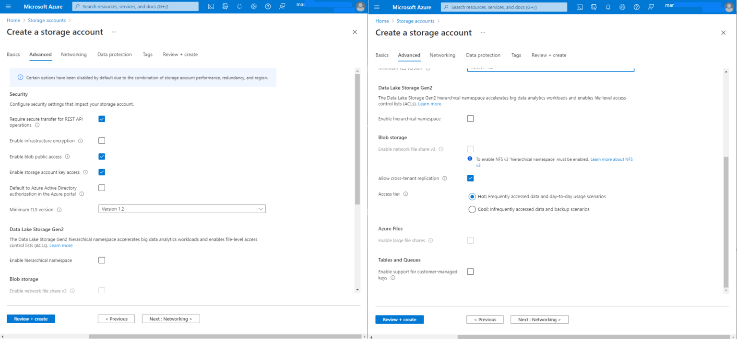Viewport: 737px width, 339px height.
Task: Open Azure Cloud Shell from the top bar
Action: [x=211, y=6]
